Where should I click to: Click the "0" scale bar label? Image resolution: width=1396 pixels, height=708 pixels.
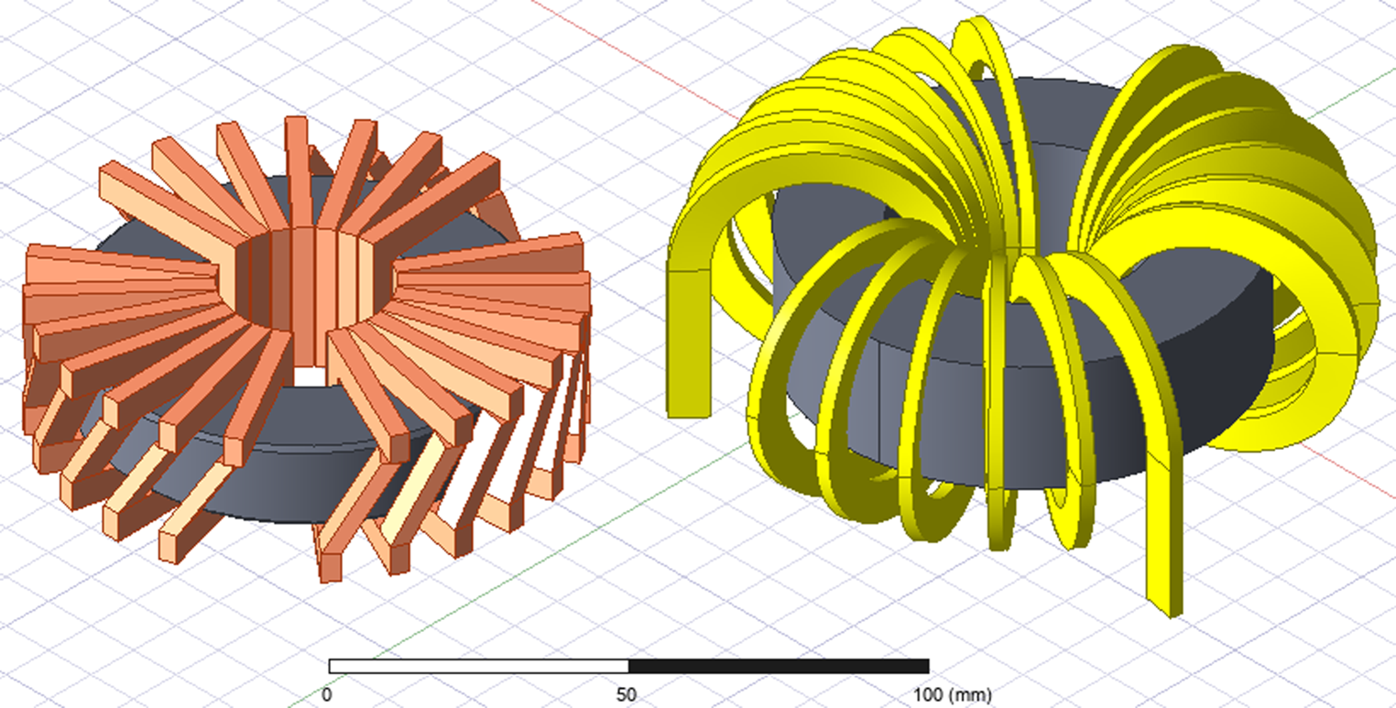pos(327,694)
